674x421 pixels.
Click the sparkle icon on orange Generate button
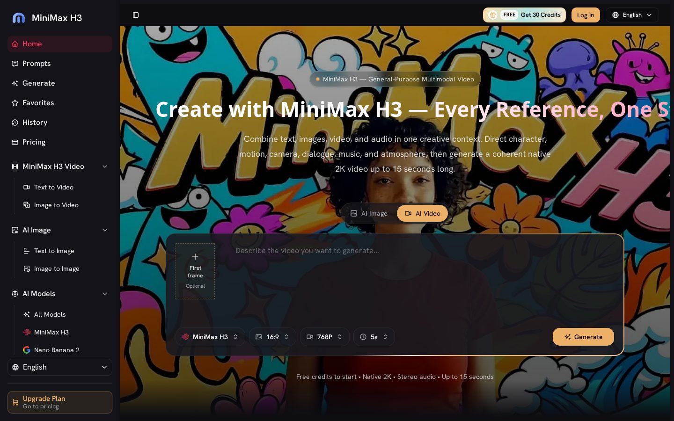point(568,337)
